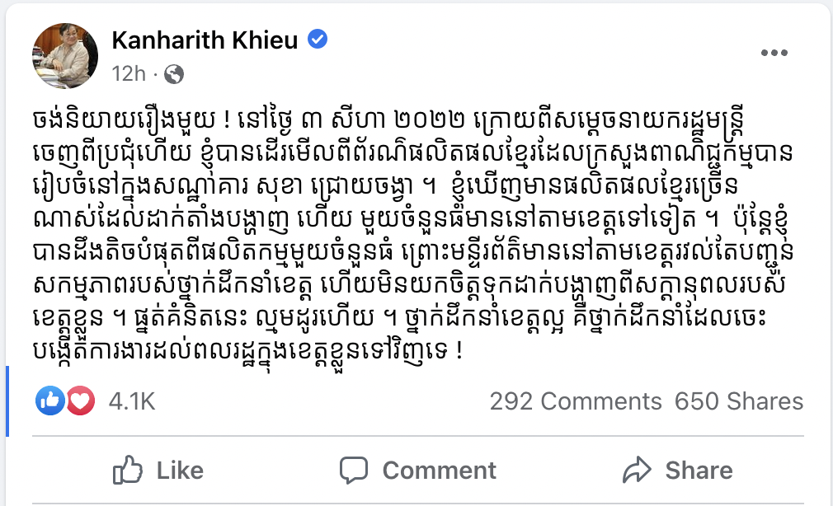
Task: Open the three-dot post options menu
Action: pyautogui.click(x=774, y=53)
